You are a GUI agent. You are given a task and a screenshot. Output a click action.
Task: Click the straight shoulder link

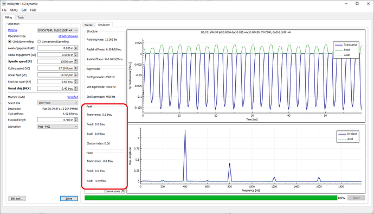(x=68, y=36)
